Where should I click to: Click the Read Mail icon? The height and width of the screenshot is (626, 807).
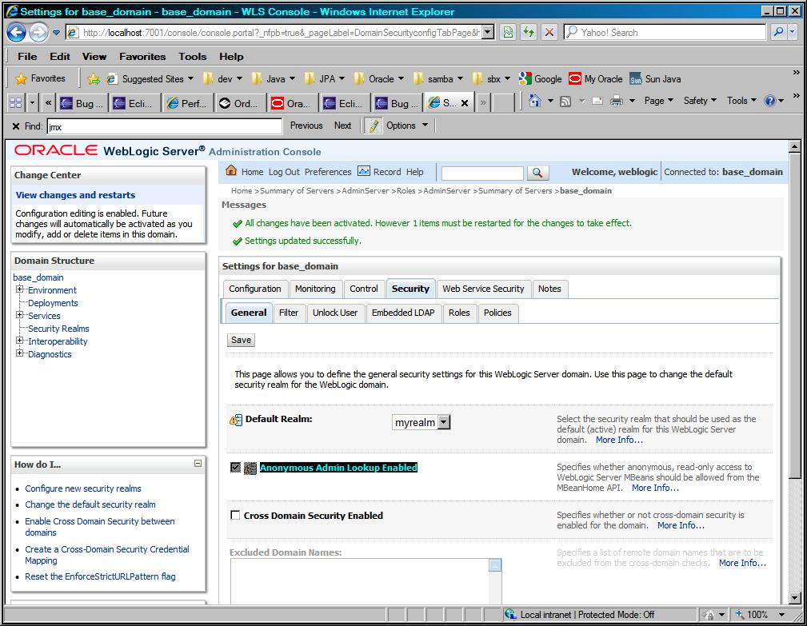[597, 102]
